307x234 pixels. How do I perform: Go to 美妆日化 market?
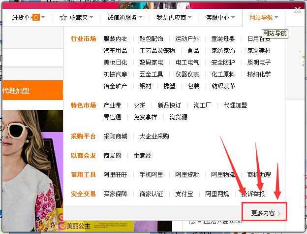point(115,63)
